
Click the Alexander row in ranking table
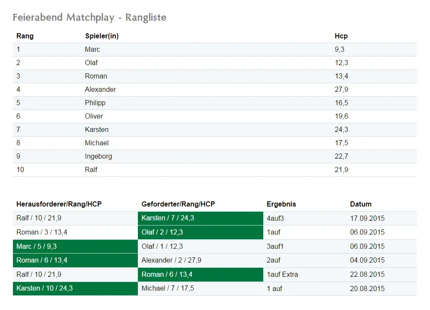pos(215,89)
